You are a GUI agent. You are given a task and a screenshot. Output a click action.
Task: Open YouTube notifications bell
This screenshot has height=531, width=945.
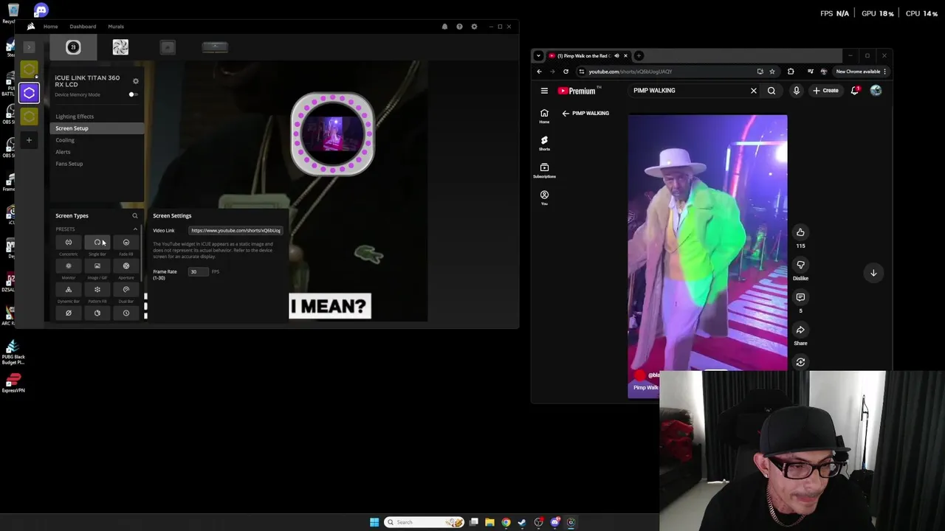coord(855,91)
